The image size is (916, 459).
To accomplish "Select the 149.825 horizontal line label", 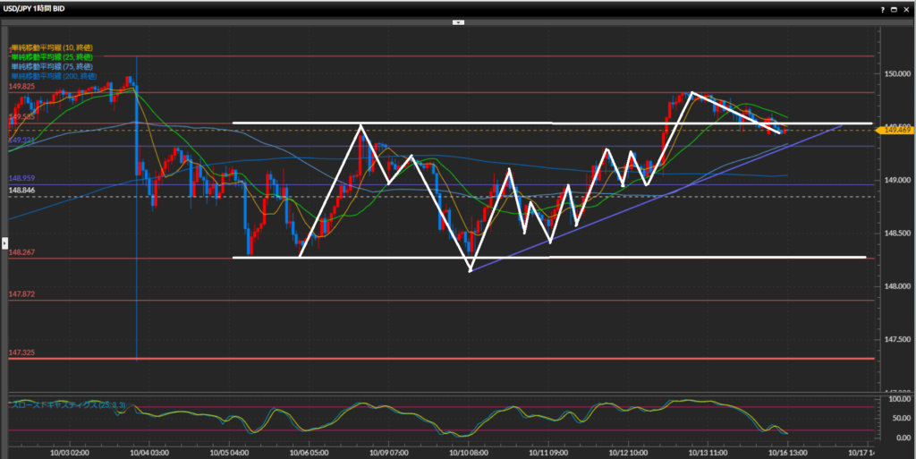I will 21,87.
